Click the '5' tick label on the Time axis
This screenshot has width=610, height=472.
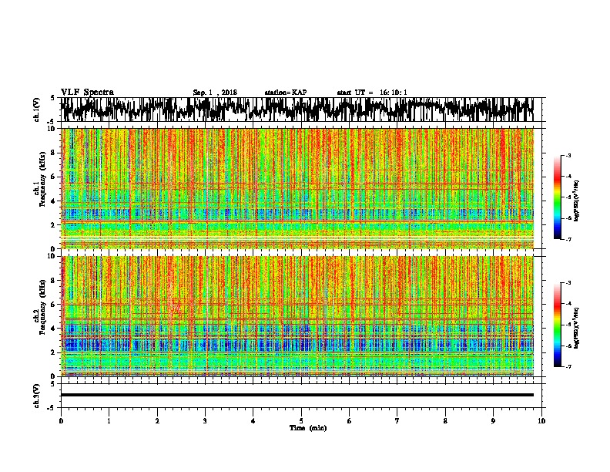click(x=301, y=421)
